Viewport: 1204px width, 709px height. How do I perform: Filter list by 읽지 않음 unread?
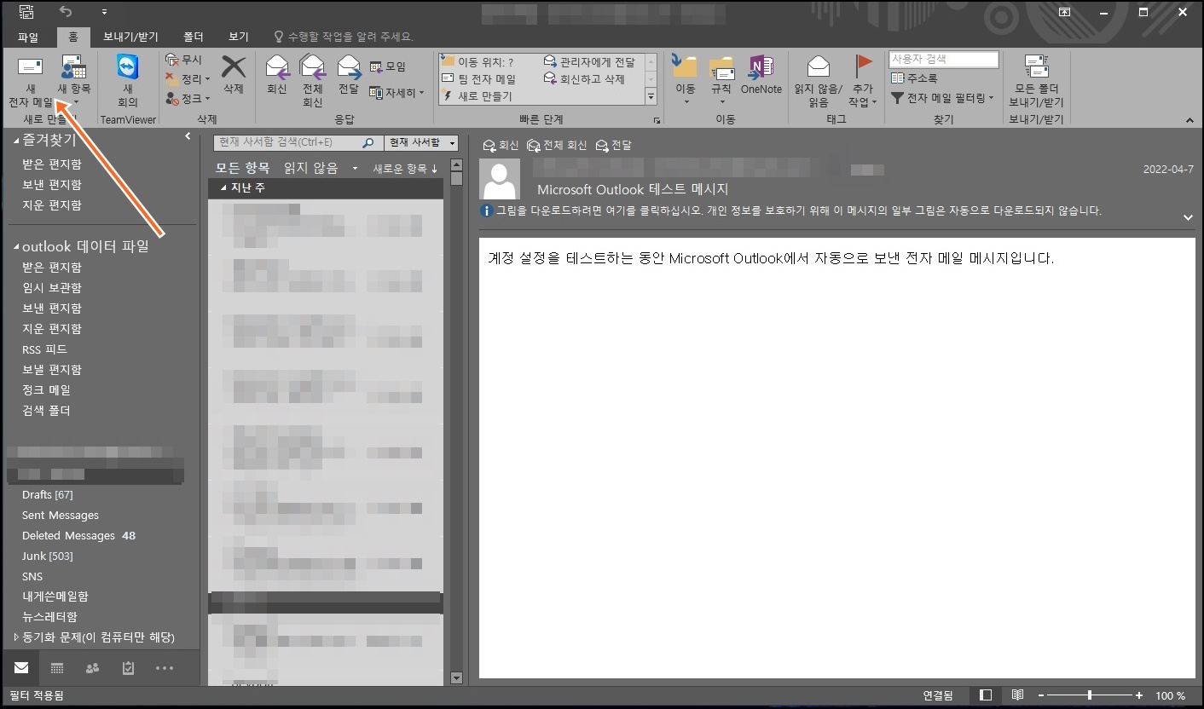pyautogui.click(x=311, y=168)
